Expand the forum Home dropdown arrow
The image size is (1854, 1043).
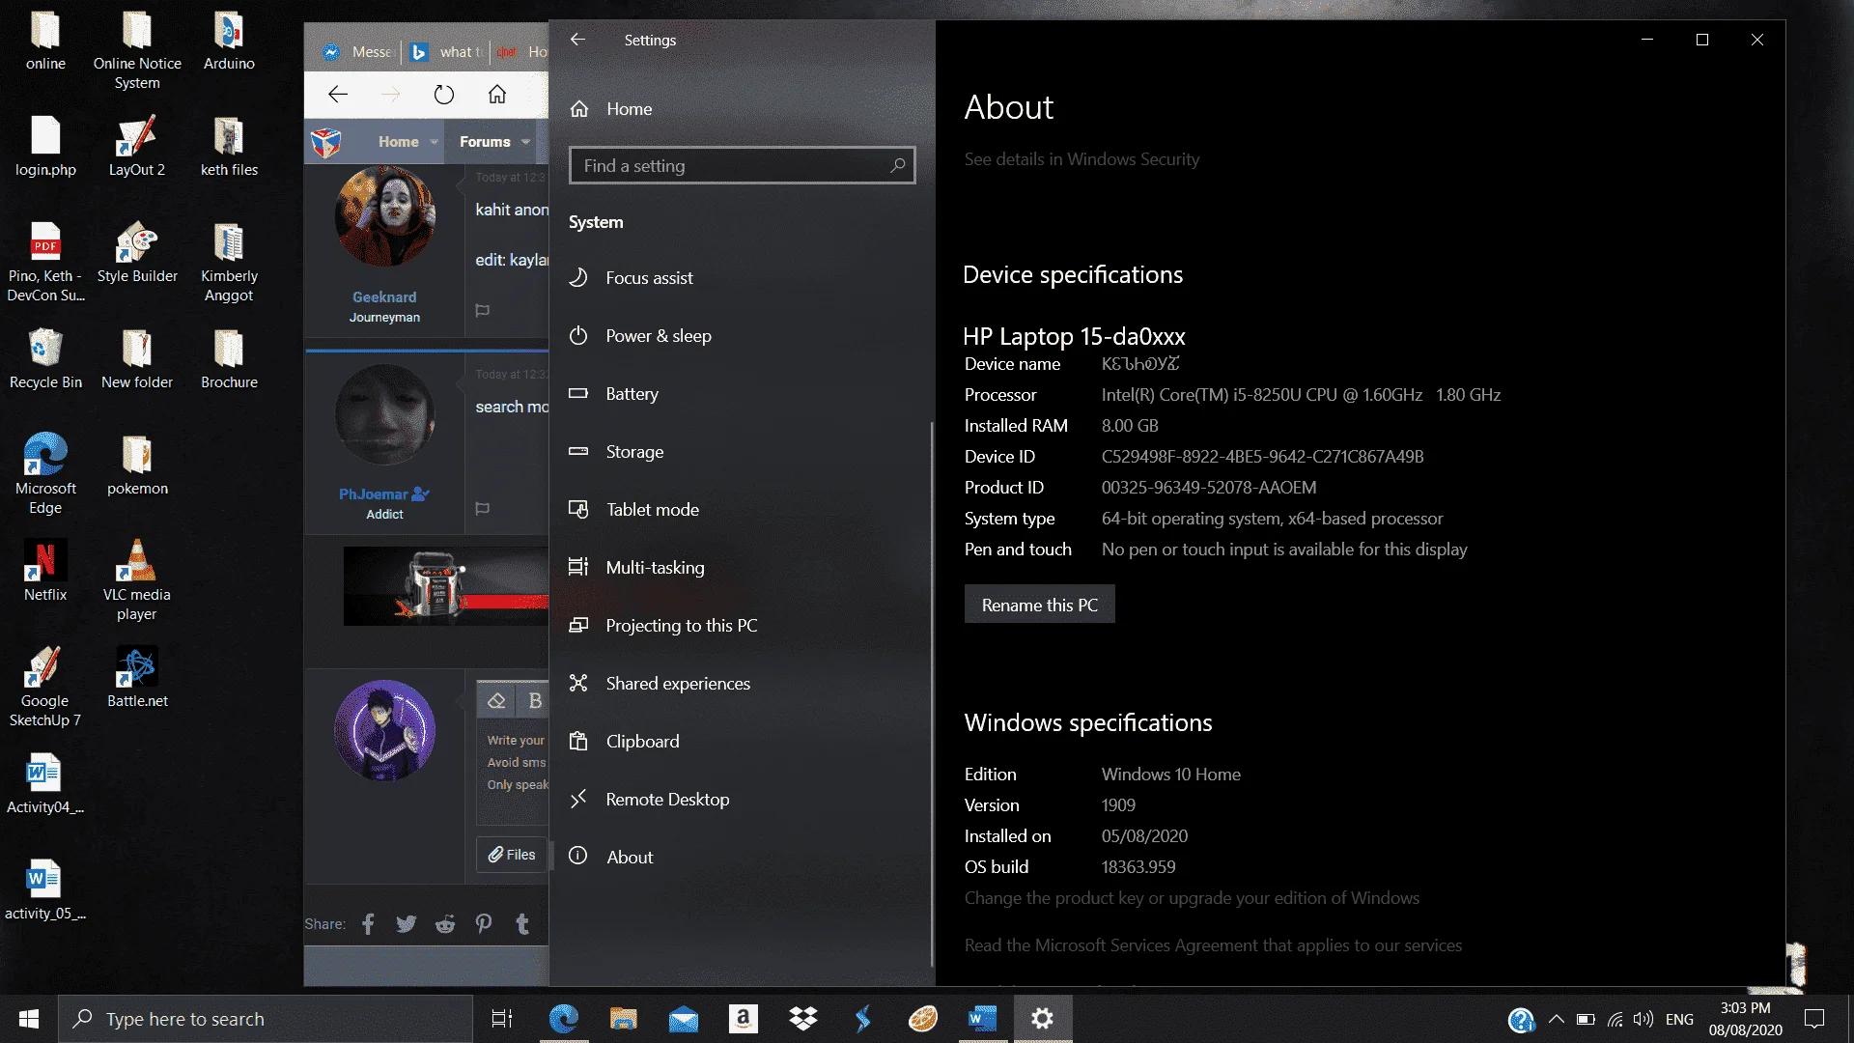tap(434, 142)
